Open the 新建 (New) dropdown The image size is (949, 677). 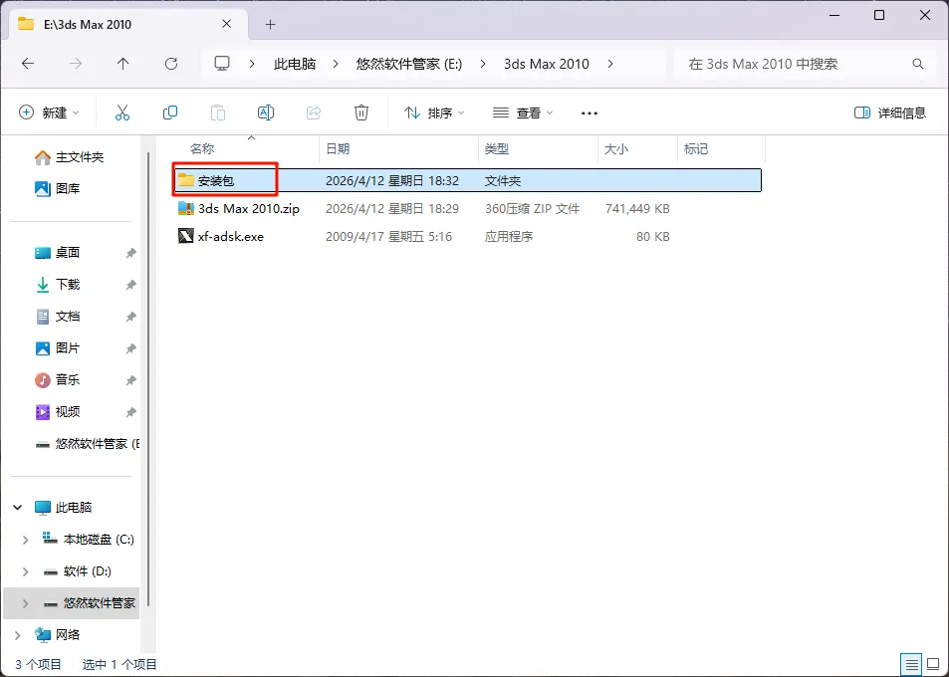pyautogui.click(x=49, y=113)
